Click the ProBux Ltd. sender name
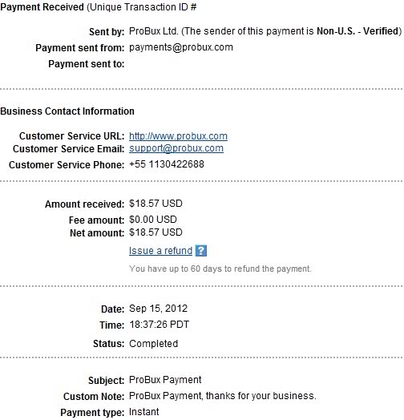Viewport: 404px width, 420px height. click(x=153, y=31)
